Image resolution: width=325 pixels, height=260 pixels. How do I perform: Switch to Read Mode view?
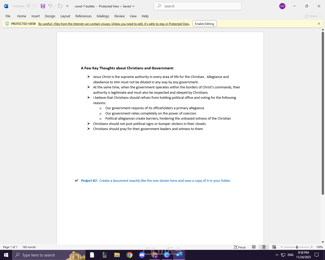(254, 247)
